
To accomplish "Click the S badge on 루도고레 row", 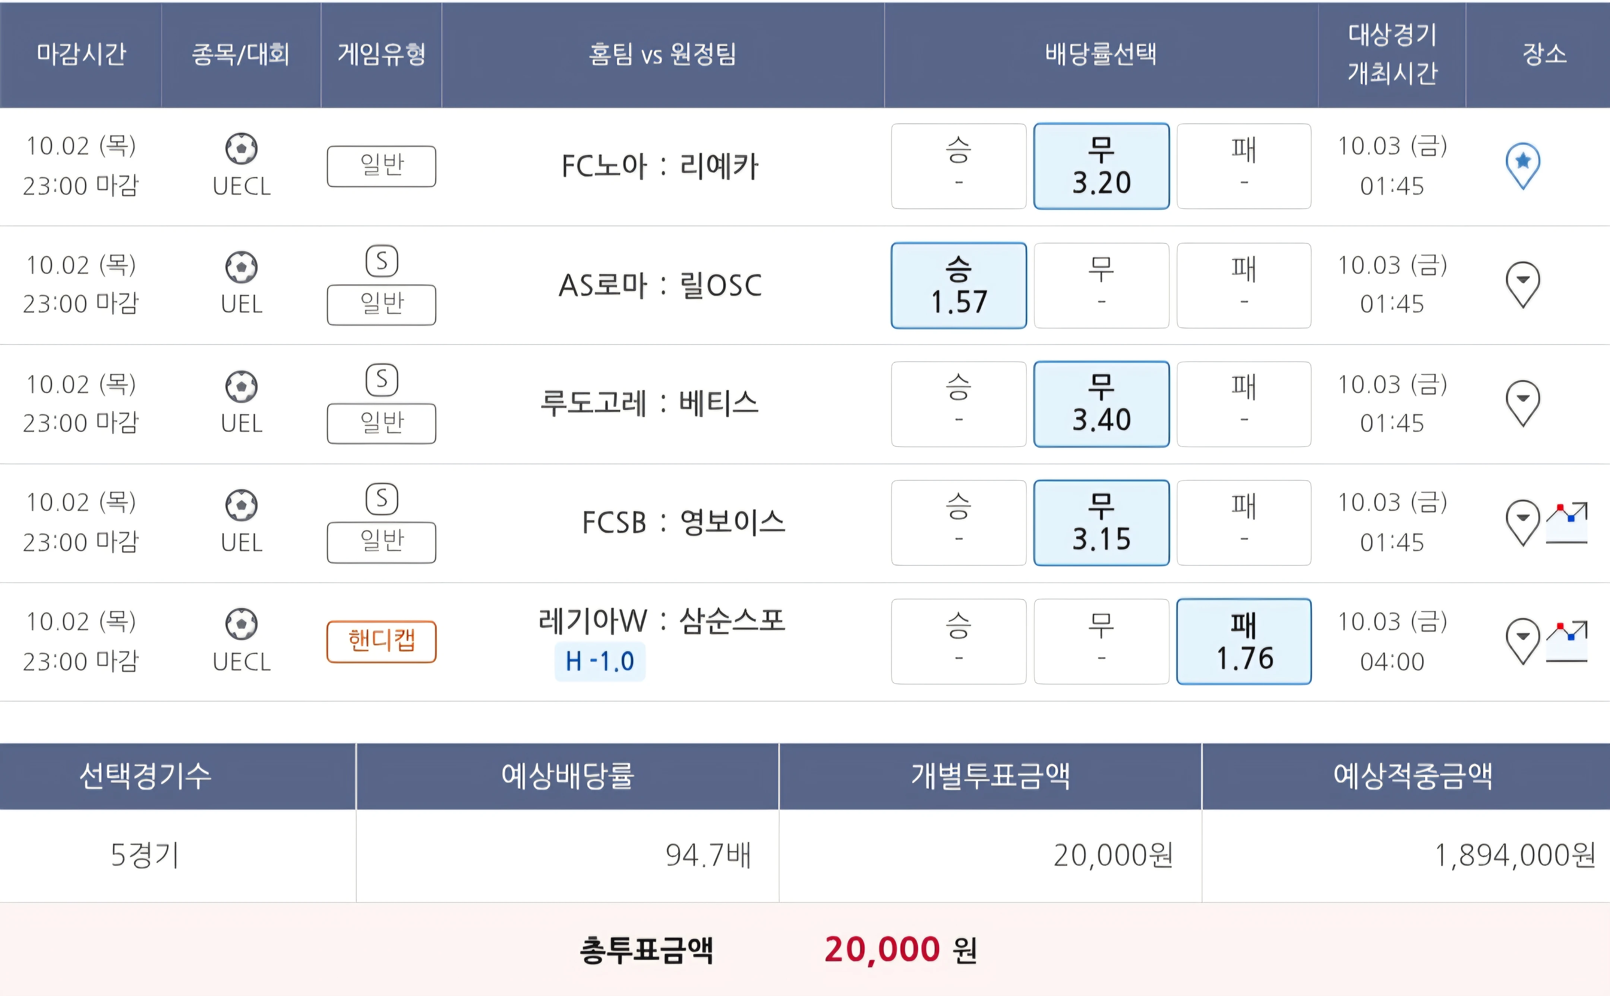I will coord(382,380).
